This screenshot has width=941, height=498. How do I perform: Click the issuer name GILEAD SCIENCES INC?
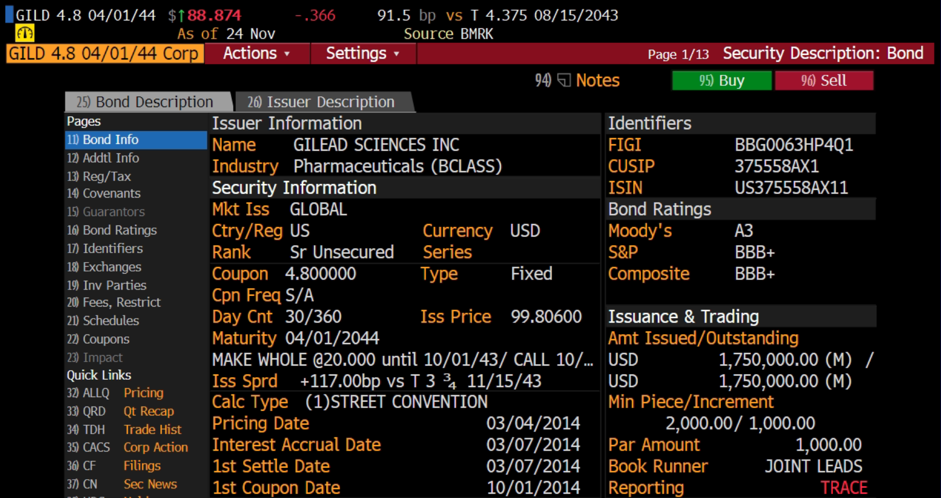[x=376, y=145]
